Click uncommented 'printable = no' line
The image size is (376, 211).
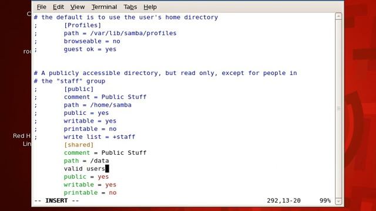pyautogui.click(x=90, y=193)
